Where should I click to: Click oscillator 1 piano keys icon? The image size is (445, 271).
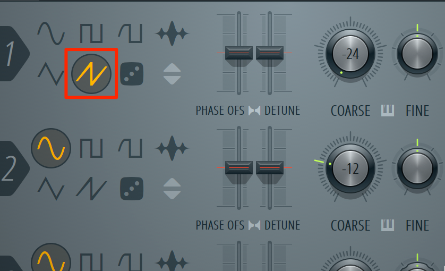click(x=388, y=111)
